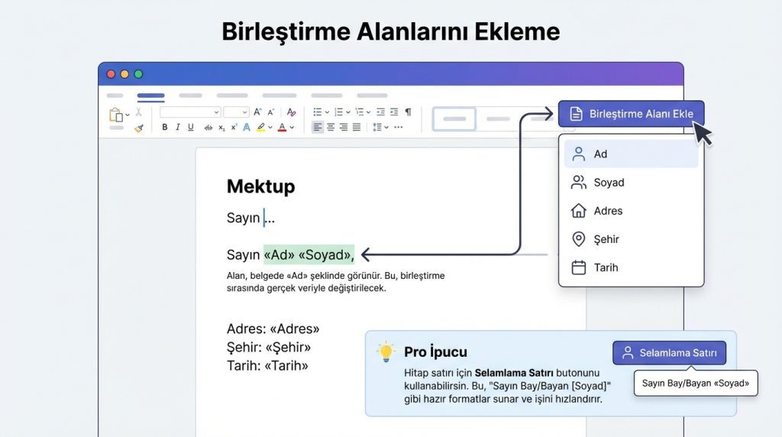
Task: Click the Birleştirme Alanı Ekle button
Action: coord(631,114)
